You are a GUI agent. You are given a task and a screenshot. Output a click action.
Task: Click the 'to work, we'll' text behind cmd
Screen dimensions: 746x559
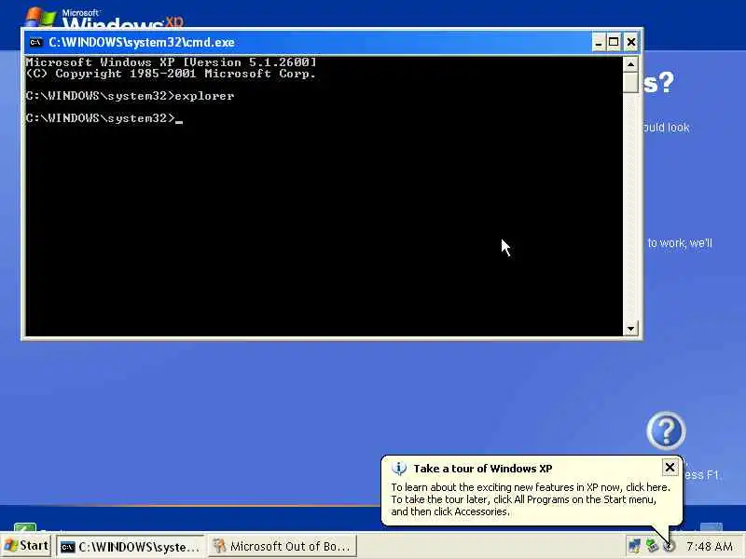[x=680, y=243]
